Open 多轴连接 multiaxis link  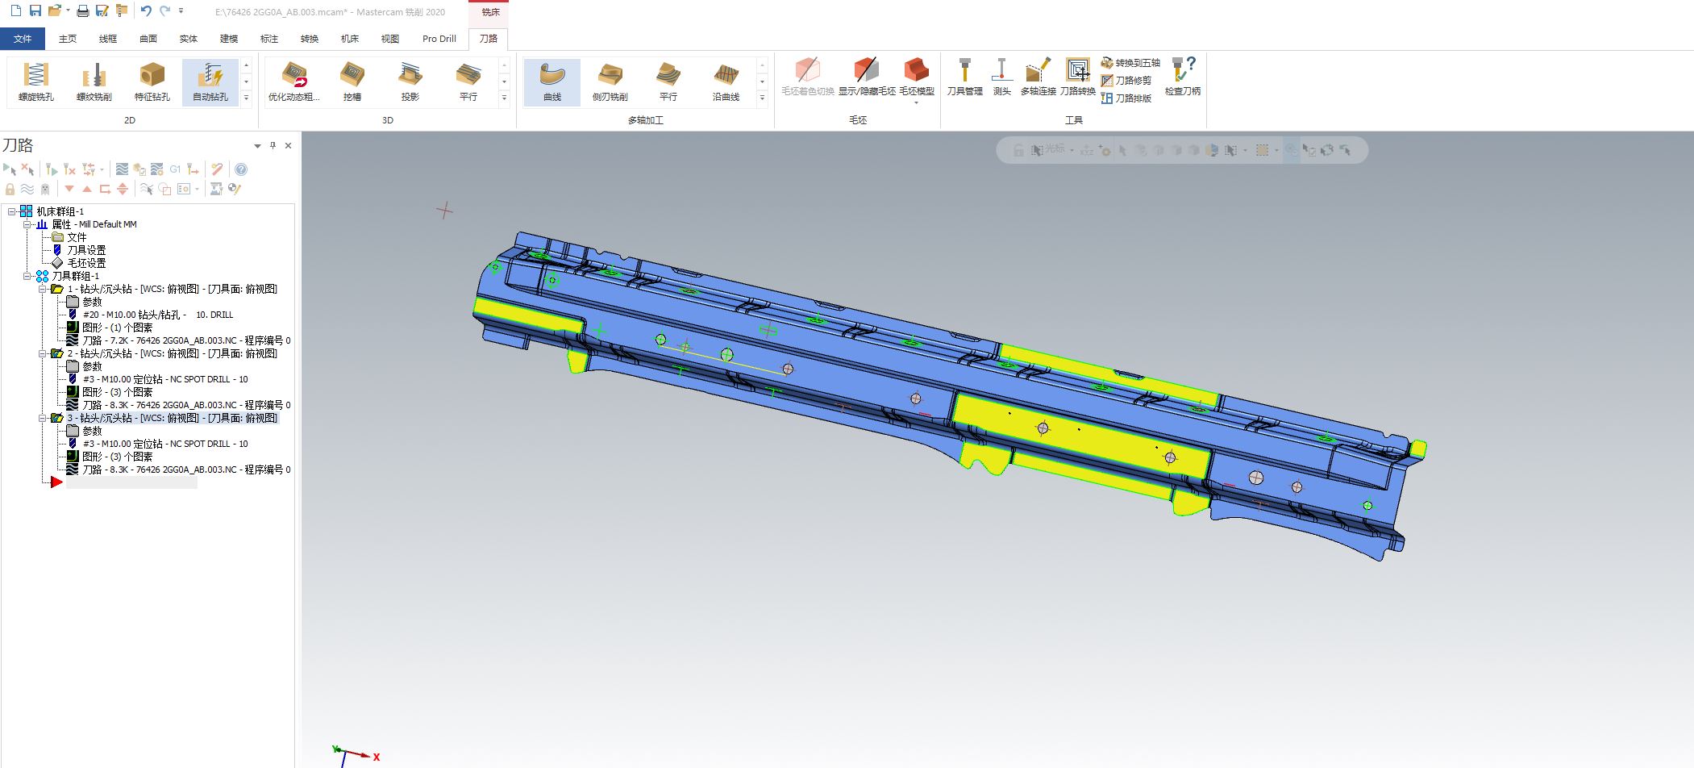[x=1038, y=77]
